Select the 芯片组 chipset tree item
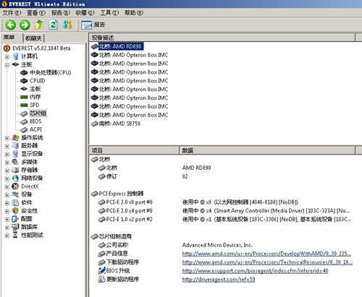362x297 pixels. [38, 113]
